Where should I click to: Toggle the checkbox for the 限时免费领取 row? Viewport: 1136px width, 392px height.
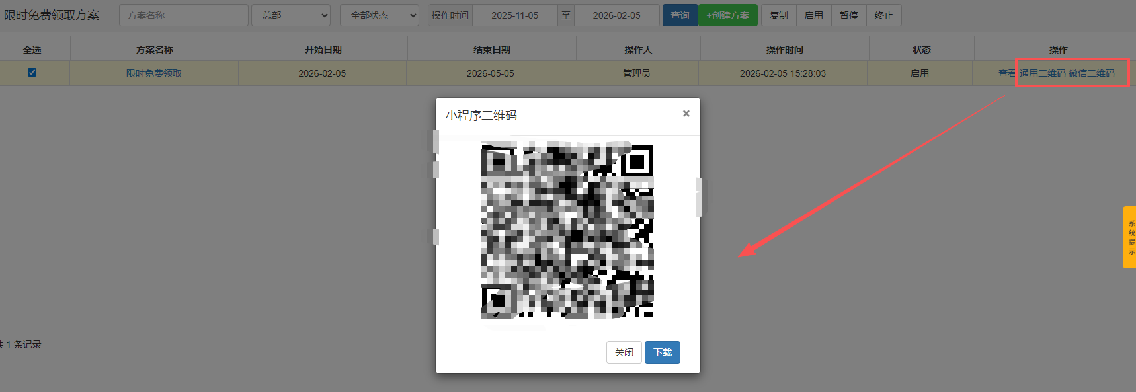tap(32, 73)
